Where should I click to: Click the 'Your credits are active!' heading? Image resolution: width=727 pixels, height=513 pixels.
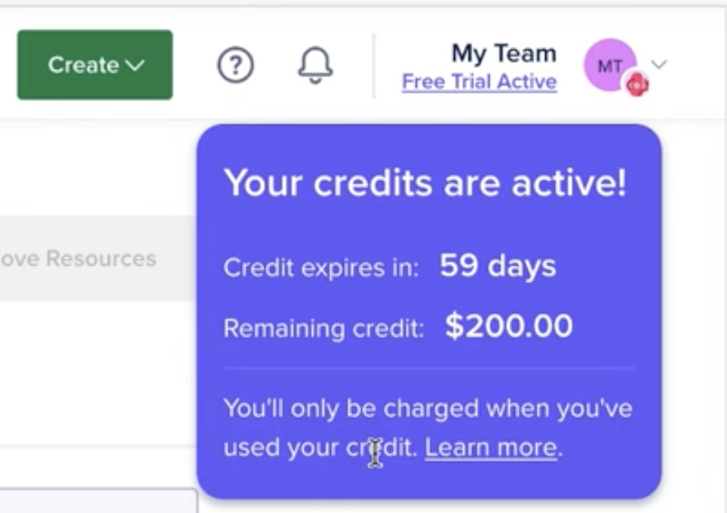tap(425, 183)
